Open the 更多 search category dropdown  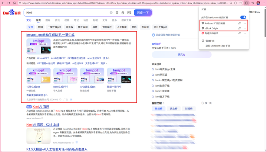point(114,20)
